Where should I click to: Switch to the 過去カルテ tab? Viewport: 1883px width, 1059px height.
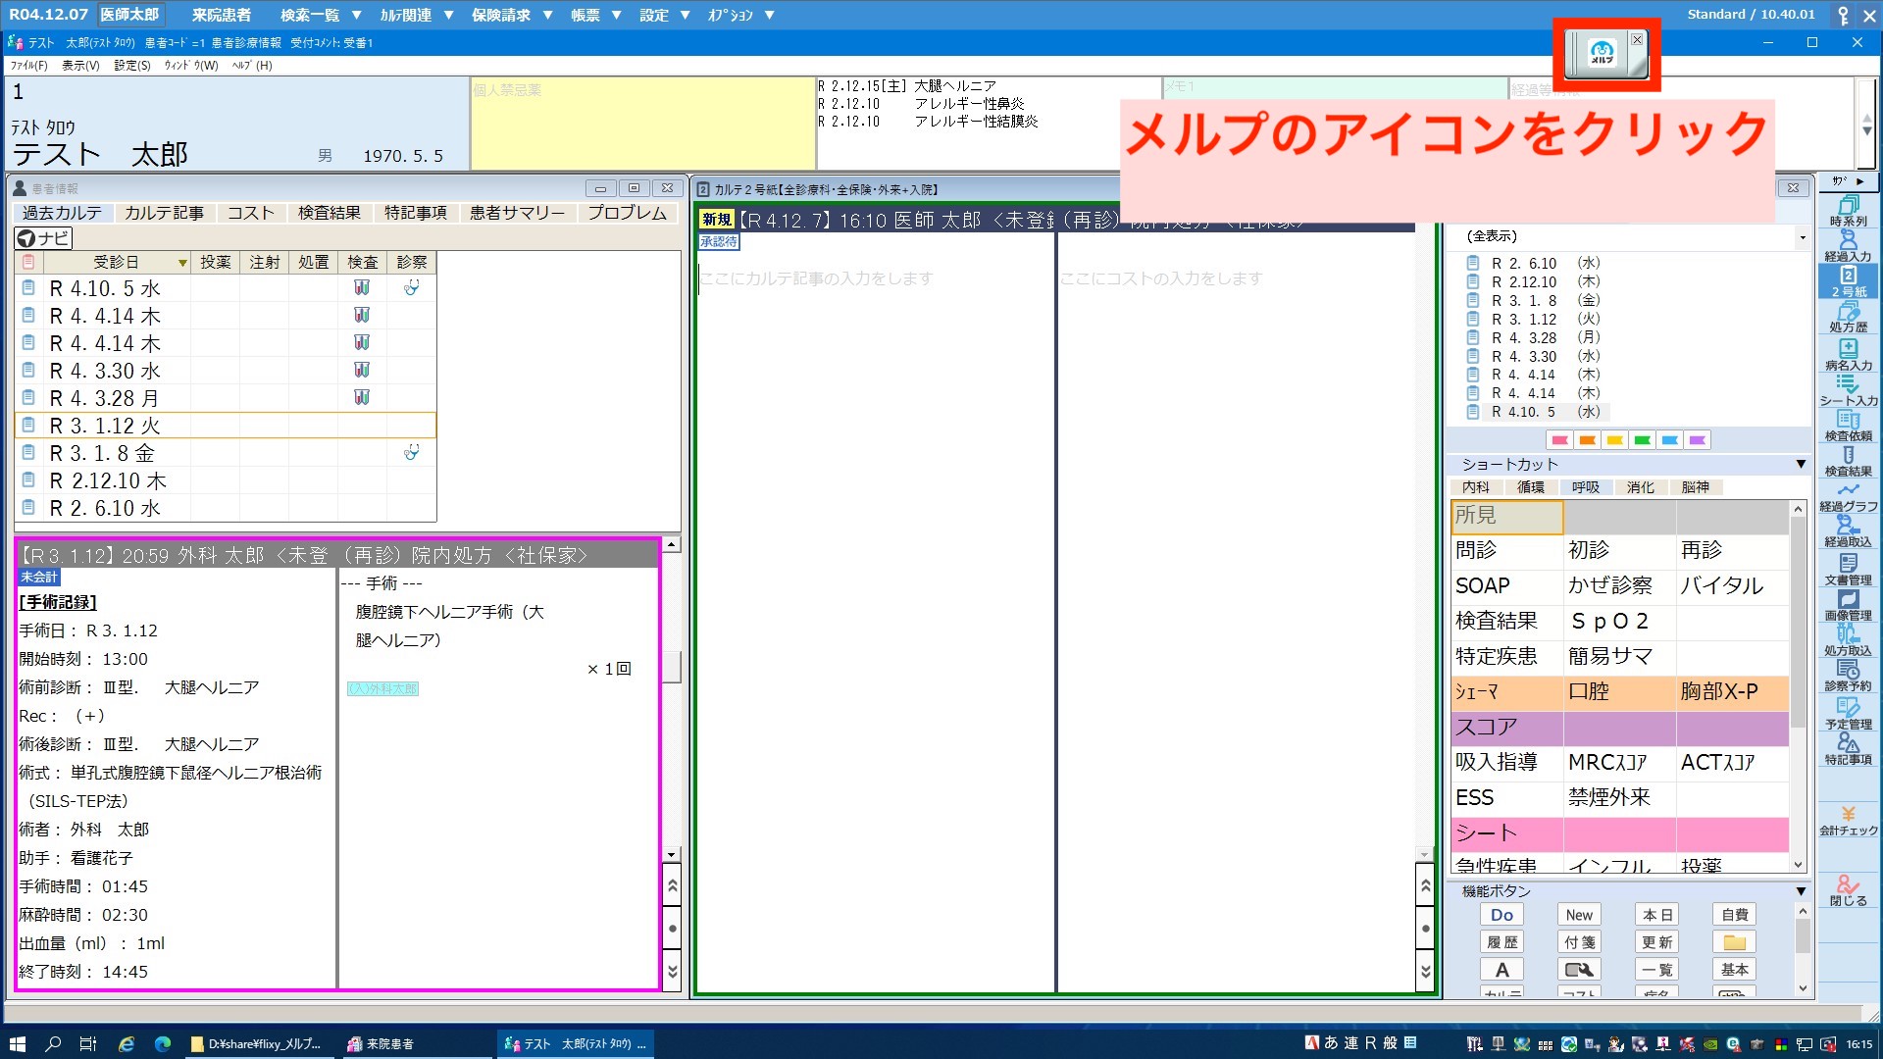pos(62,213)
